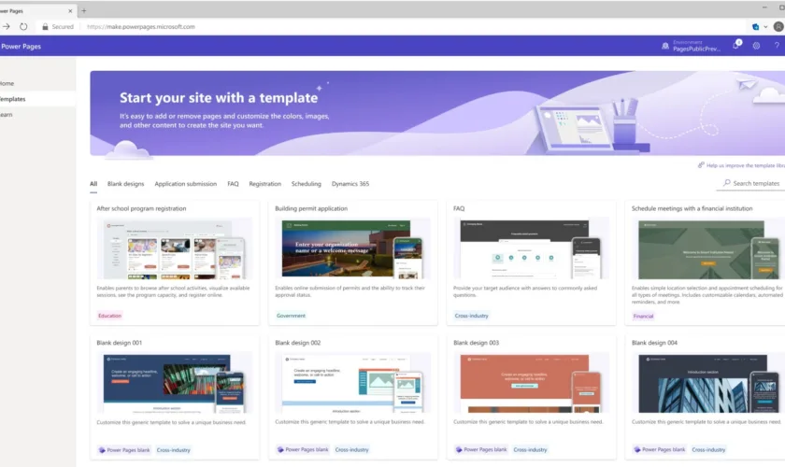This screenshot has height=467, width=785.
Task: Open the Application submission tab
Action: pos(186,184)
